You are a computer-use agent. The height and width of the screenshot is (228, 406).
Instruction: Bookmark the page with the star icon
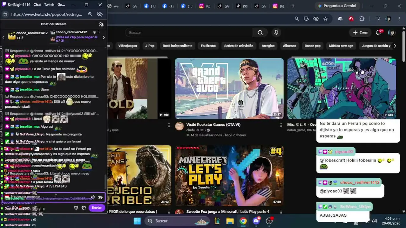pos(325,19)
